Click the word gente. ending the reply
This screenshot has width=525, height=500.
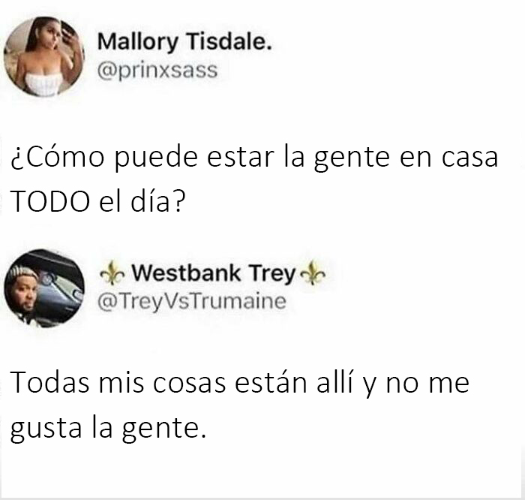(163, 429)
